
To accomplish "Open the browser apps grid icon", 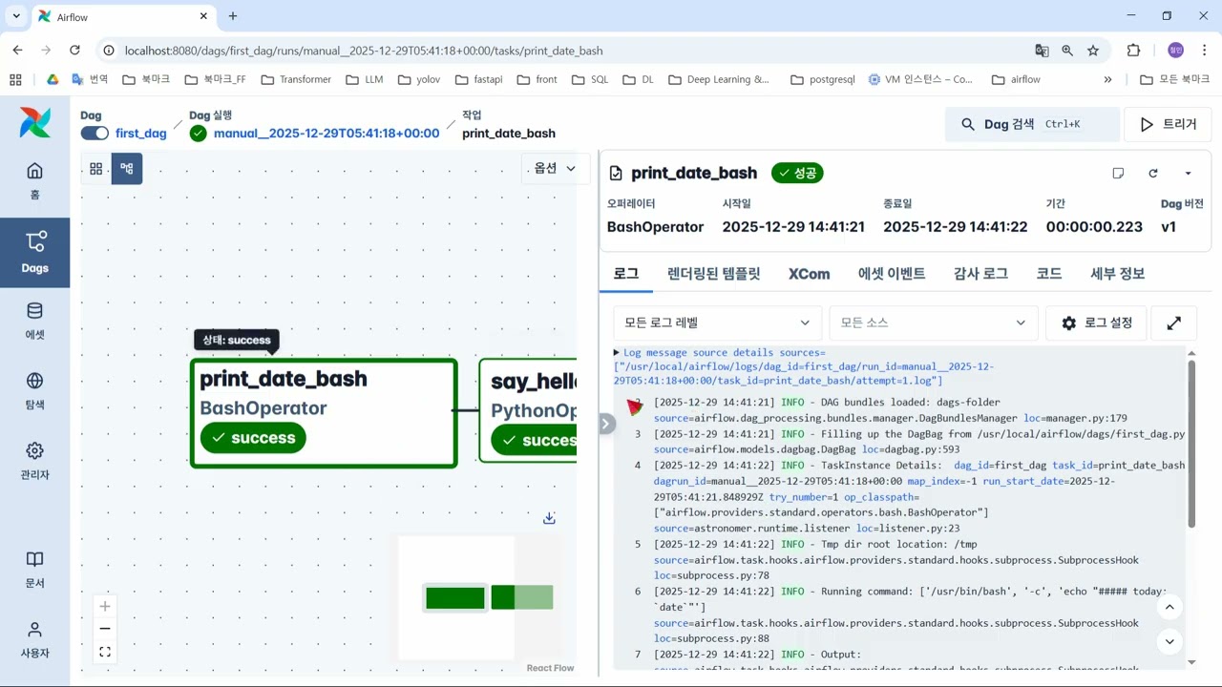I will click(15, 79).
